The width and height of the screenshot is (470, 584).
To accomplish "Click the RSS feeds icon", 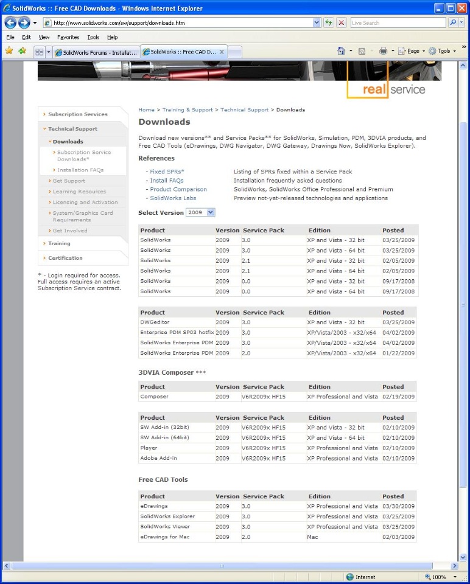I will tap(362, 51).
